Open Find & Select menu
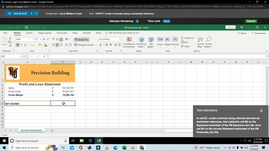 point(208,42)
